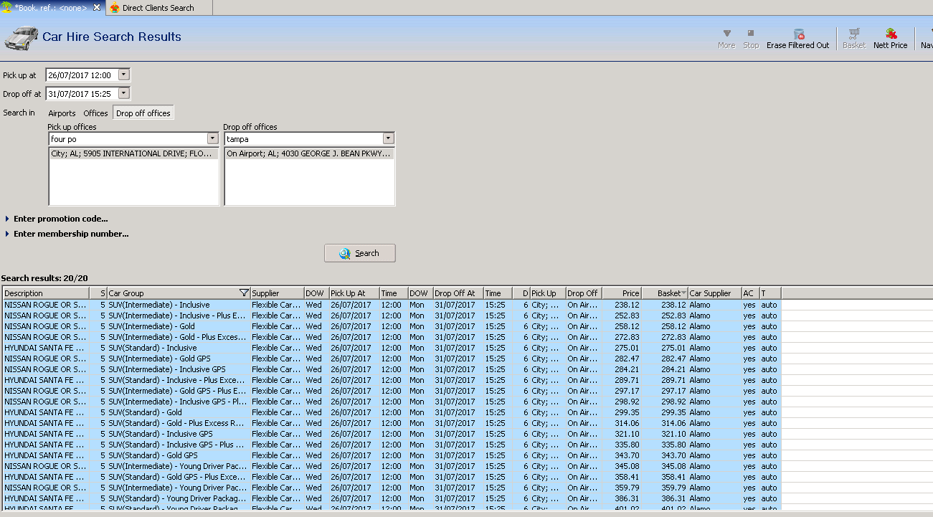Select the SUV(Standard) - Gold GPS row
The width and height of the screenshot is (933, 517).
click(392, 455)
